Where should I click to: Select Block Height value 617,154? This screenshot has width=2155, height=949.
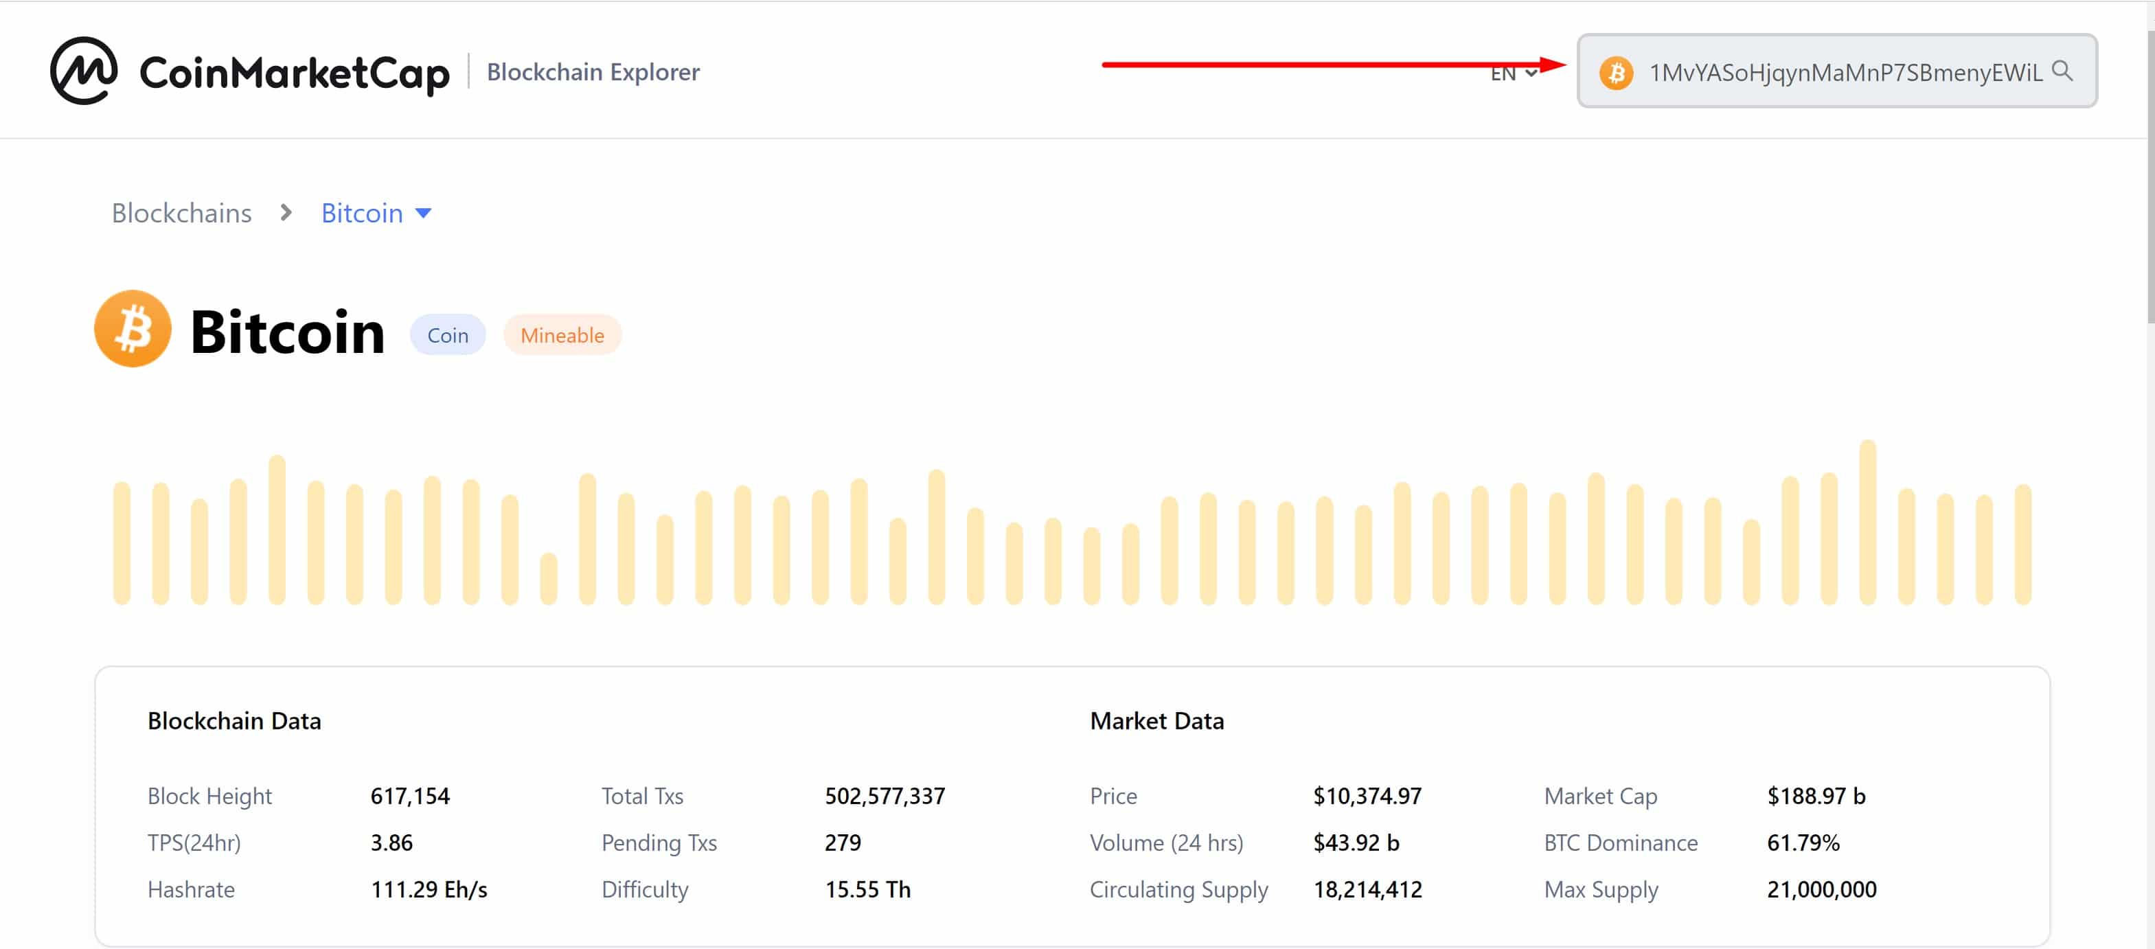tap(410, 796)
